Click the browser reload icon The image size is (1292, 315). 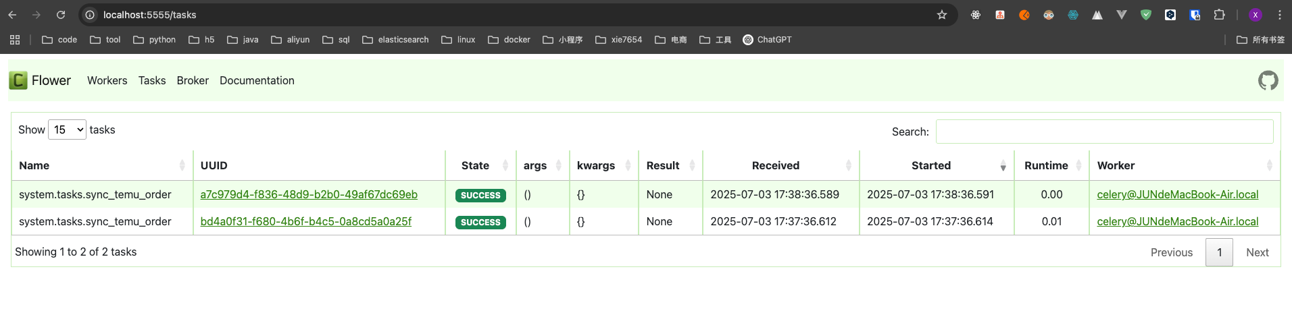pos(61,15)
